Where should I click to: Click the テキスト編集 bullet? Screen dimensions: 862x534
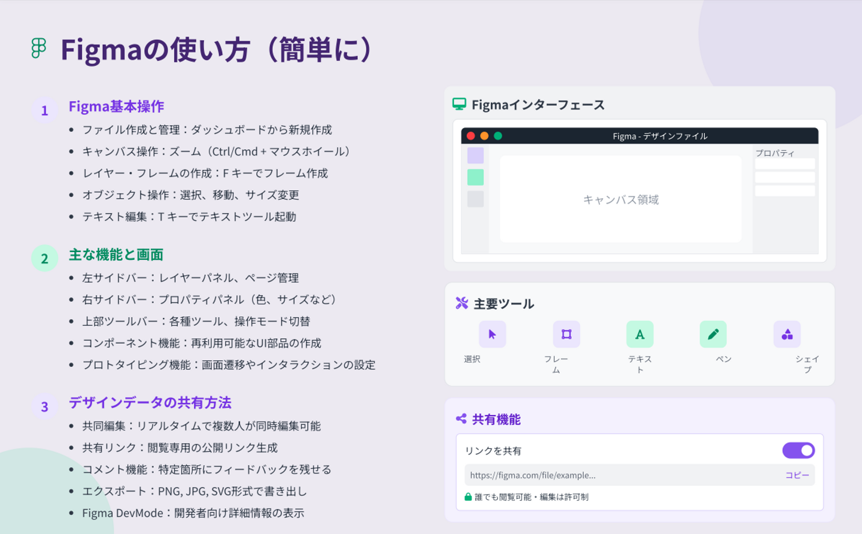[189, 216]
